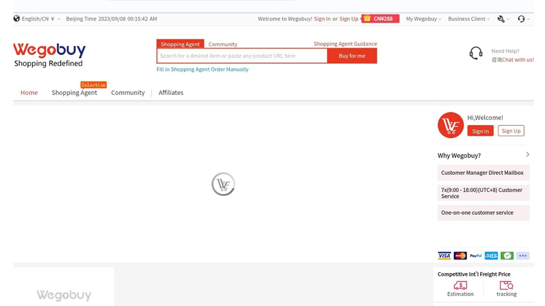545x306 pixels.
Task: Claim the CN¥288 gift coupon
Action: (x=380, y=19)
